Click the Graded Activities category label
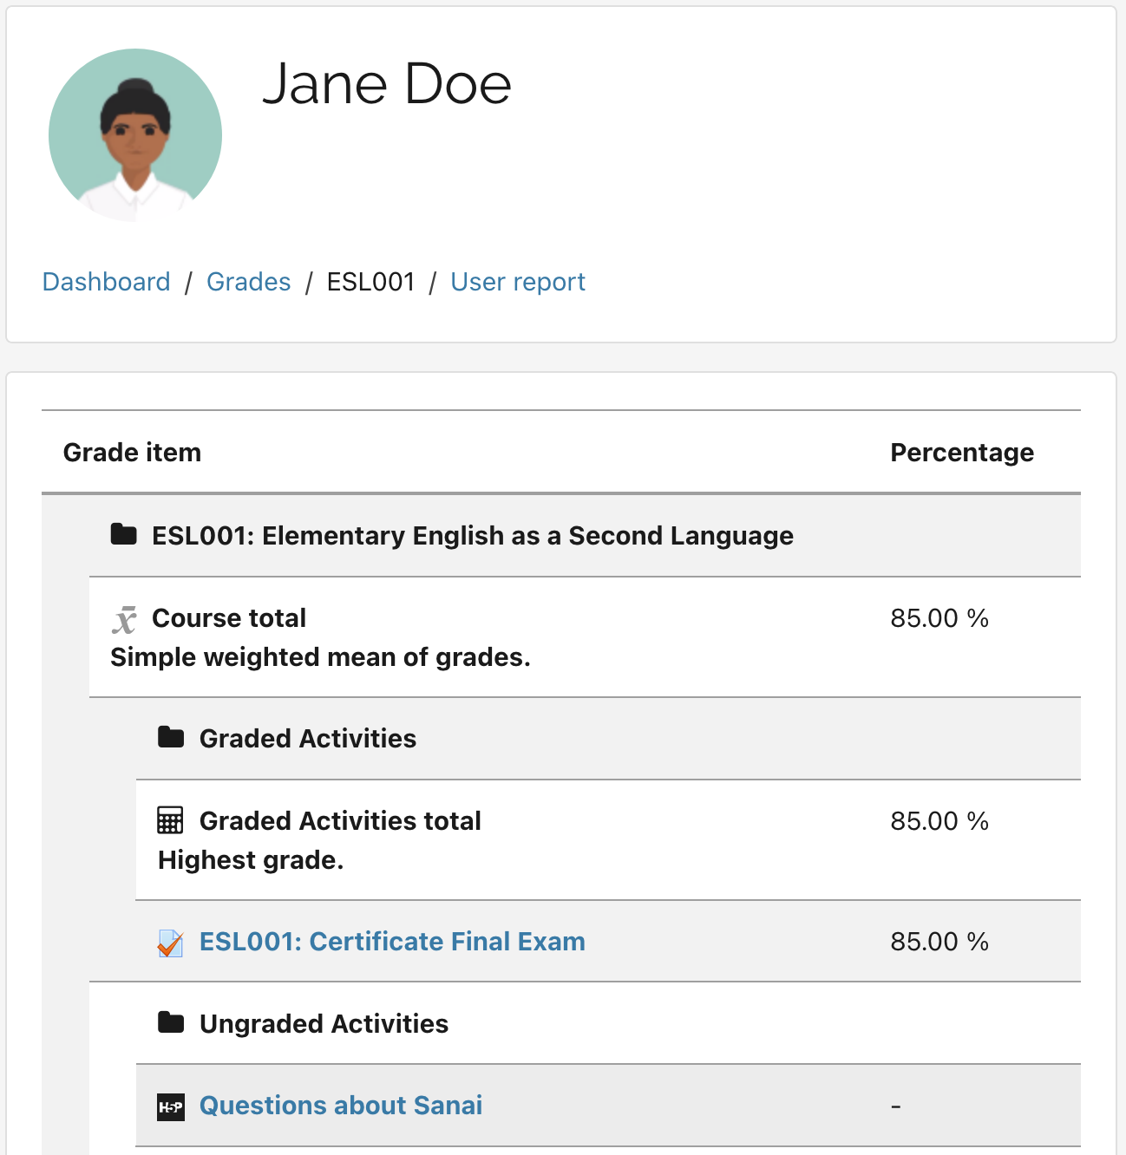This screenshot has height=1155, width=1126. point(308,739)
